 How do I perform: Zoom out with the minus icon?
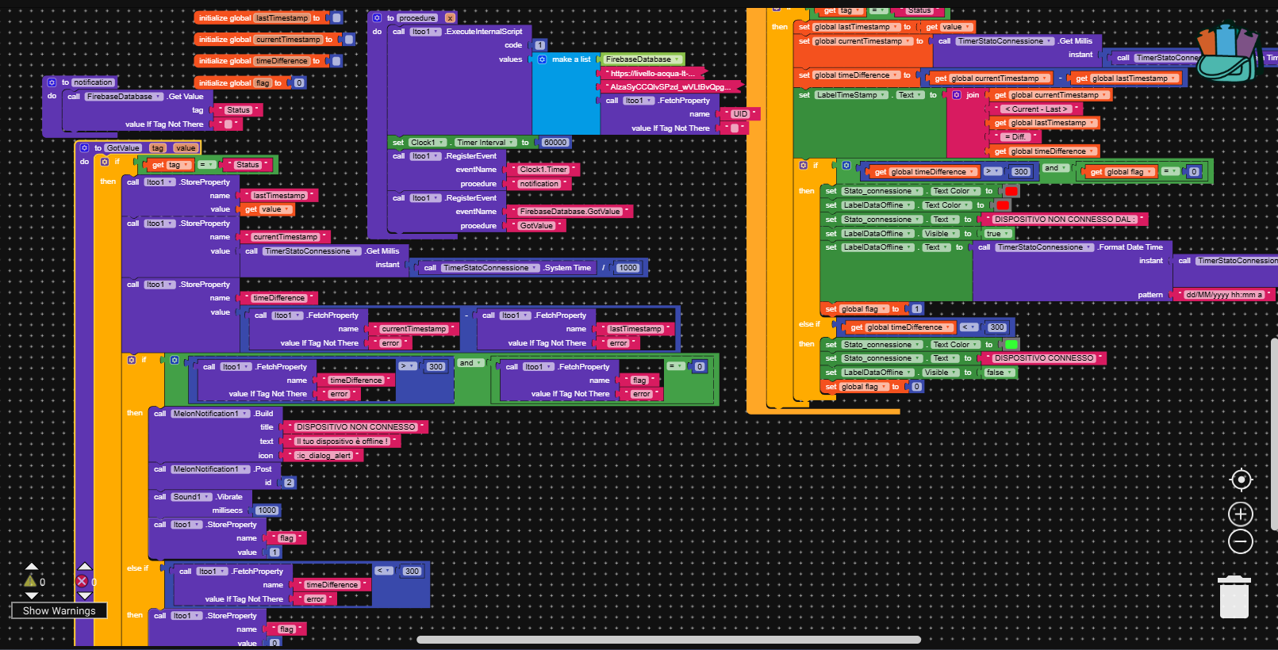1241,542
